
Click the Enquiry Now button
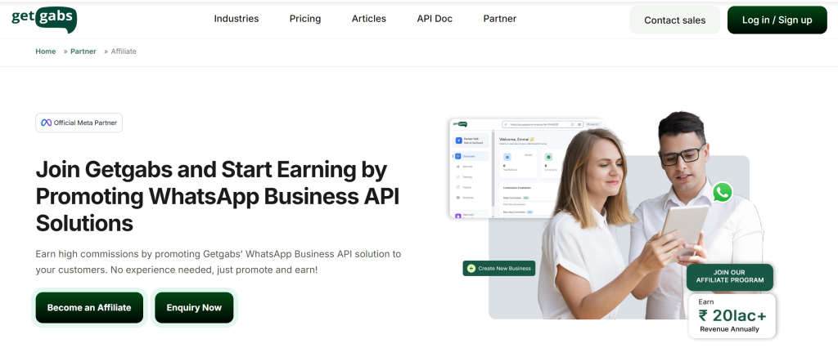194,307
